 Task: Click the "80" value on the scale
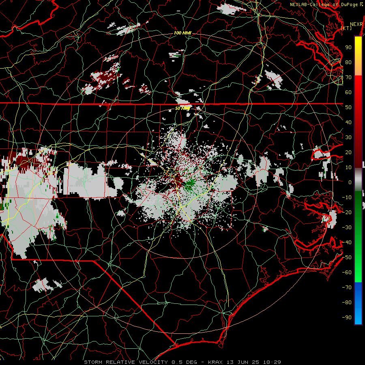[x=348, y=62]
